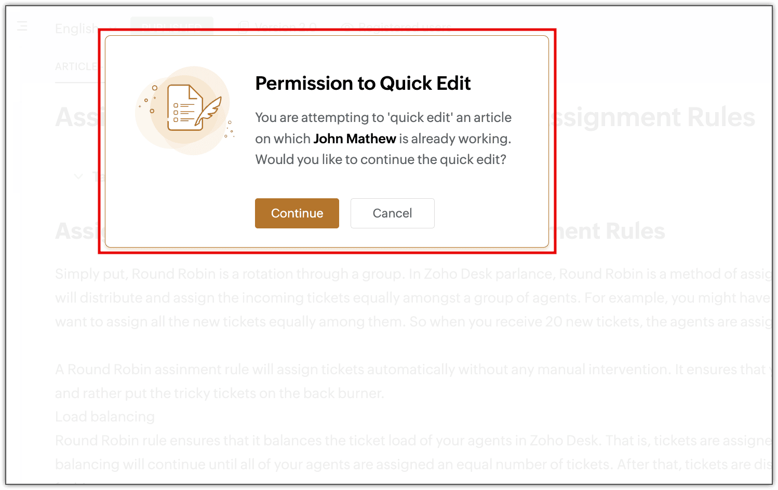Click the Published status badge
The height and width of the screenshot is (490, 778).
(171, 26)
